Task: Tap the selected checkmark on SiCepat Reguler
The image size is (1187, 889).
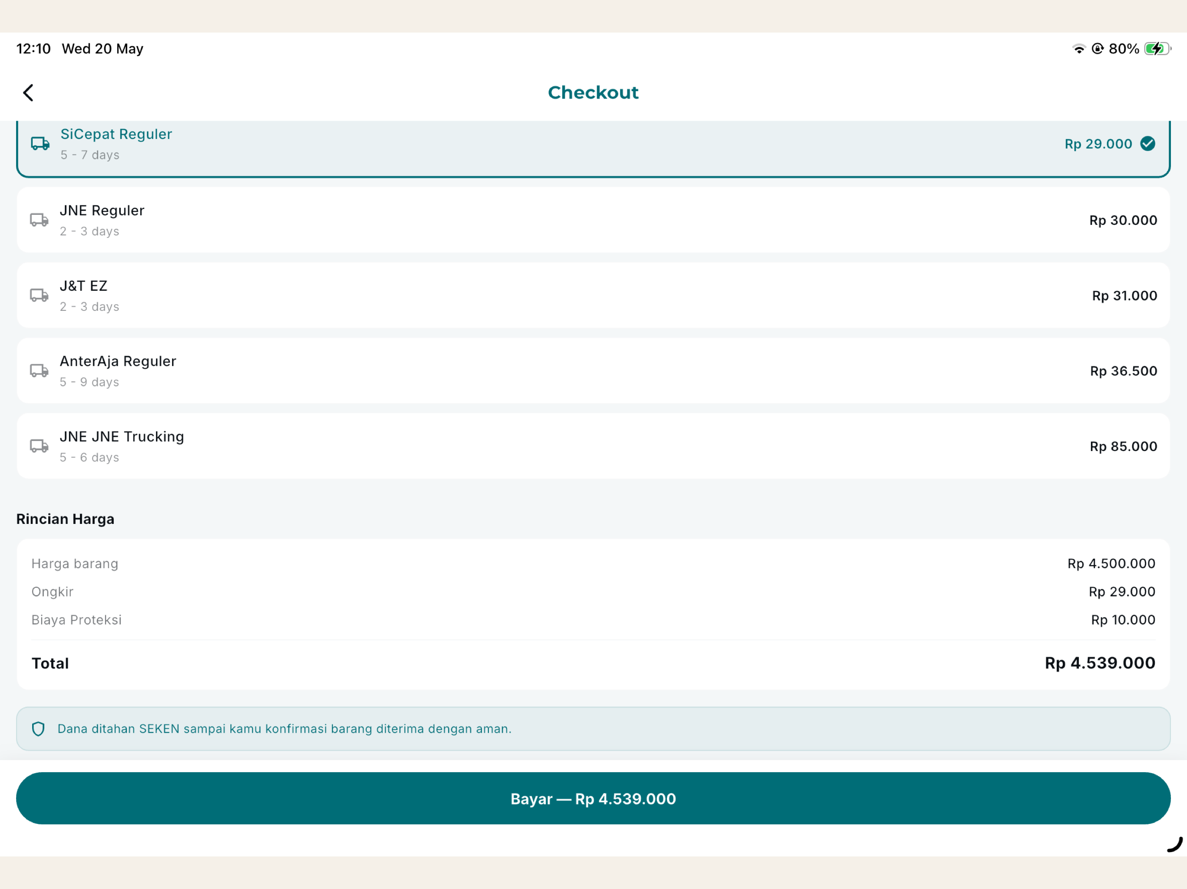Action: click(1148, 144)
